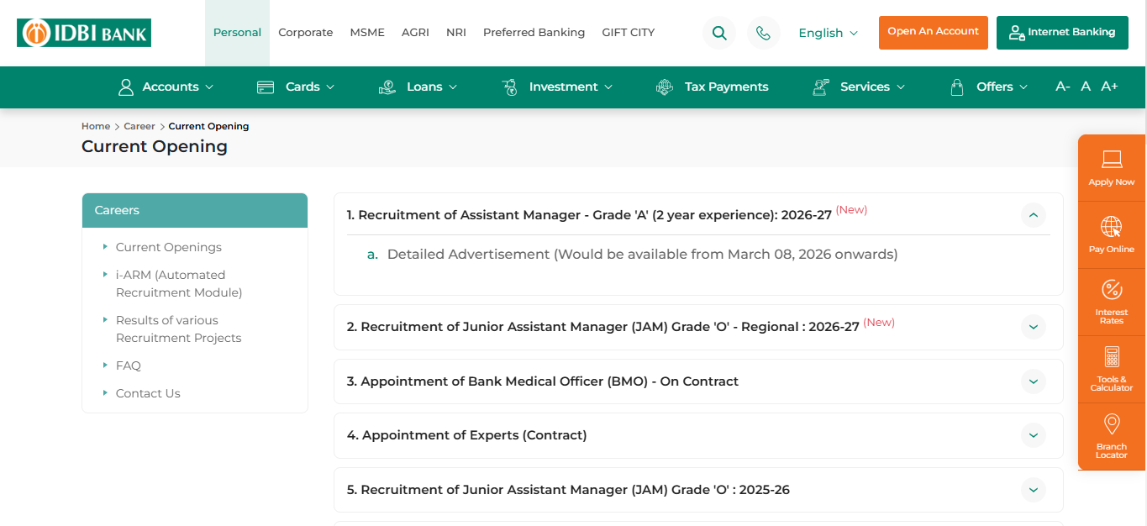Image resolution: width=1147 pixels, height=526 pixels.
Task: Click the IDBI Bank logo
Action: tap(84, 33)
